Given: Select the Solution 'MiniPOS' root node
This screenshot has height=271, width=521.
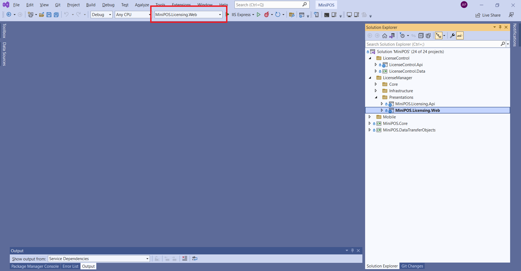Looking at the screenshot, I should click(410, 52).
